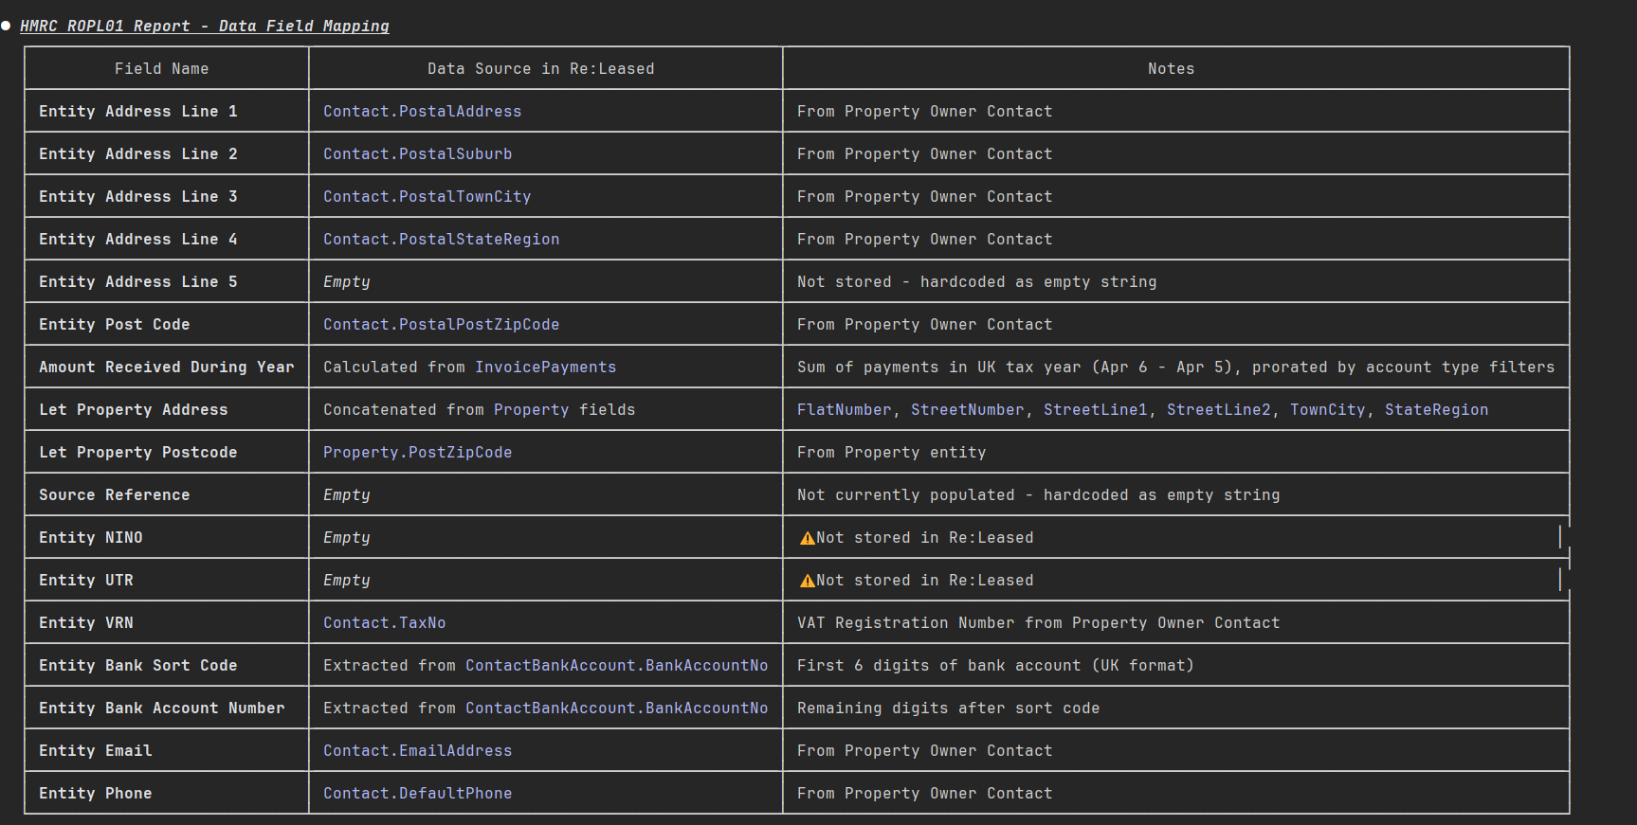This screenshot has height=825, width=1637.
Task: Click the Notes column header
Action: [1171, 69]
